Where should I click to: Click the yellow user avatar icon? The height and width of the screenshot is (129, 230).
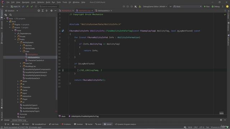point(227,6)
